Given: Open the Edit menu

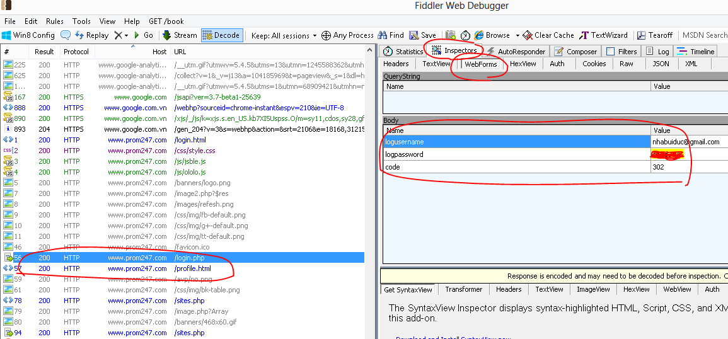Looking at the screenshot, I should (x=31, y=21).
